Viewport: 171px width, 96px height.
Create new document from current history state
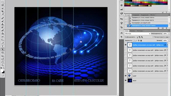click(158, 28)
